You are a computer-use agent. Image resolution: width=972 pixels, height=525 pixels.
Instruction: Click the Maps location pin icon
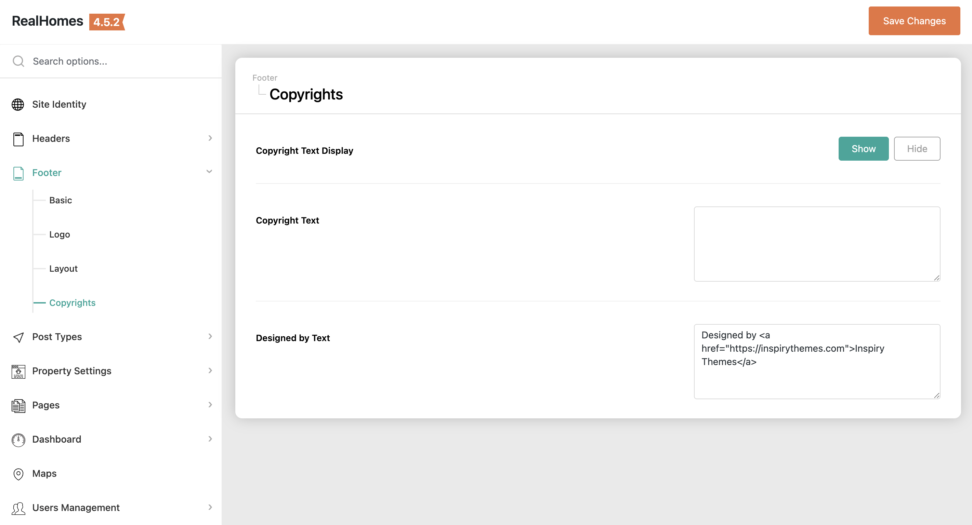click(18, 474)
